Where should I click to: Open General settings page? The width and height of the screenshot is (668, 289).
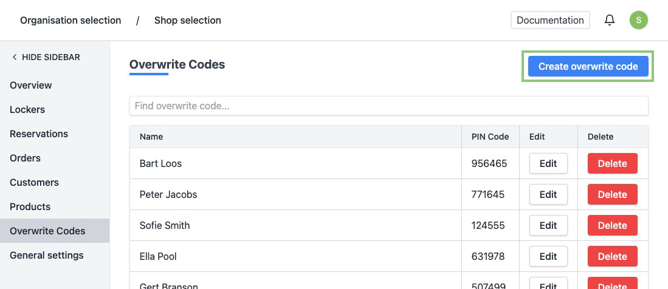coord(47,255)
